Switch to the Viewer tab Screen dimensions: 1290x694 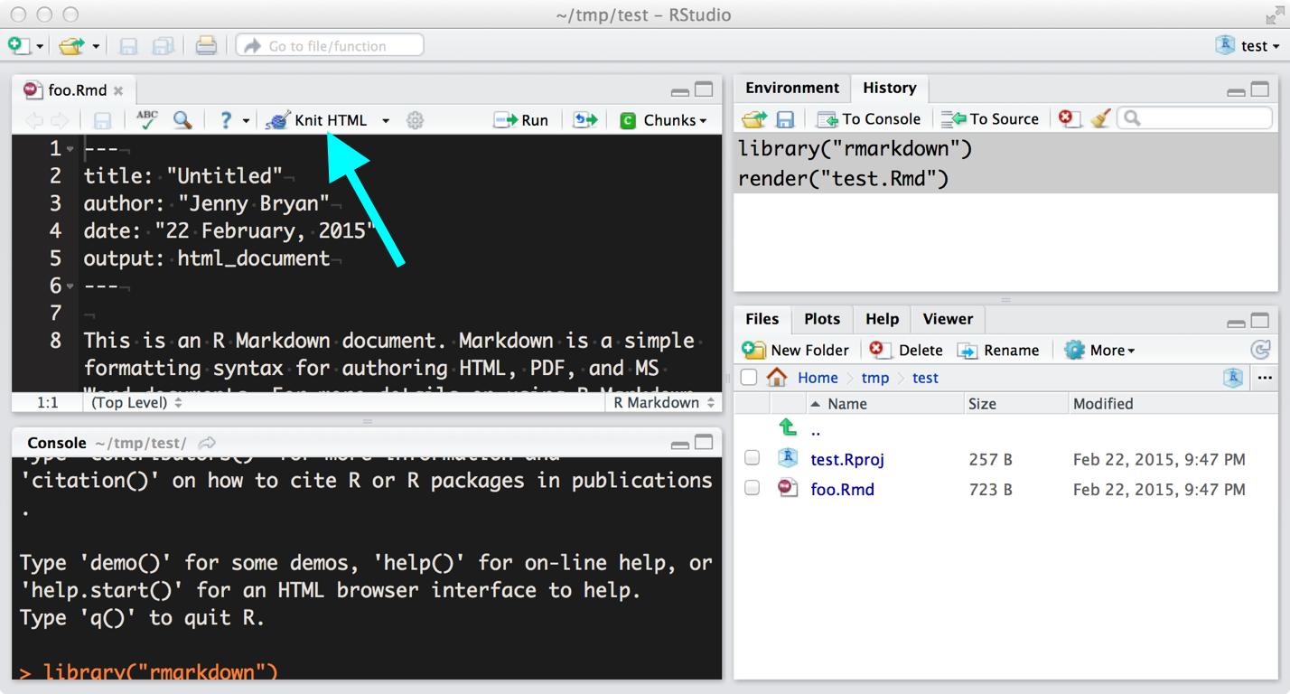(x=948, y=319)
